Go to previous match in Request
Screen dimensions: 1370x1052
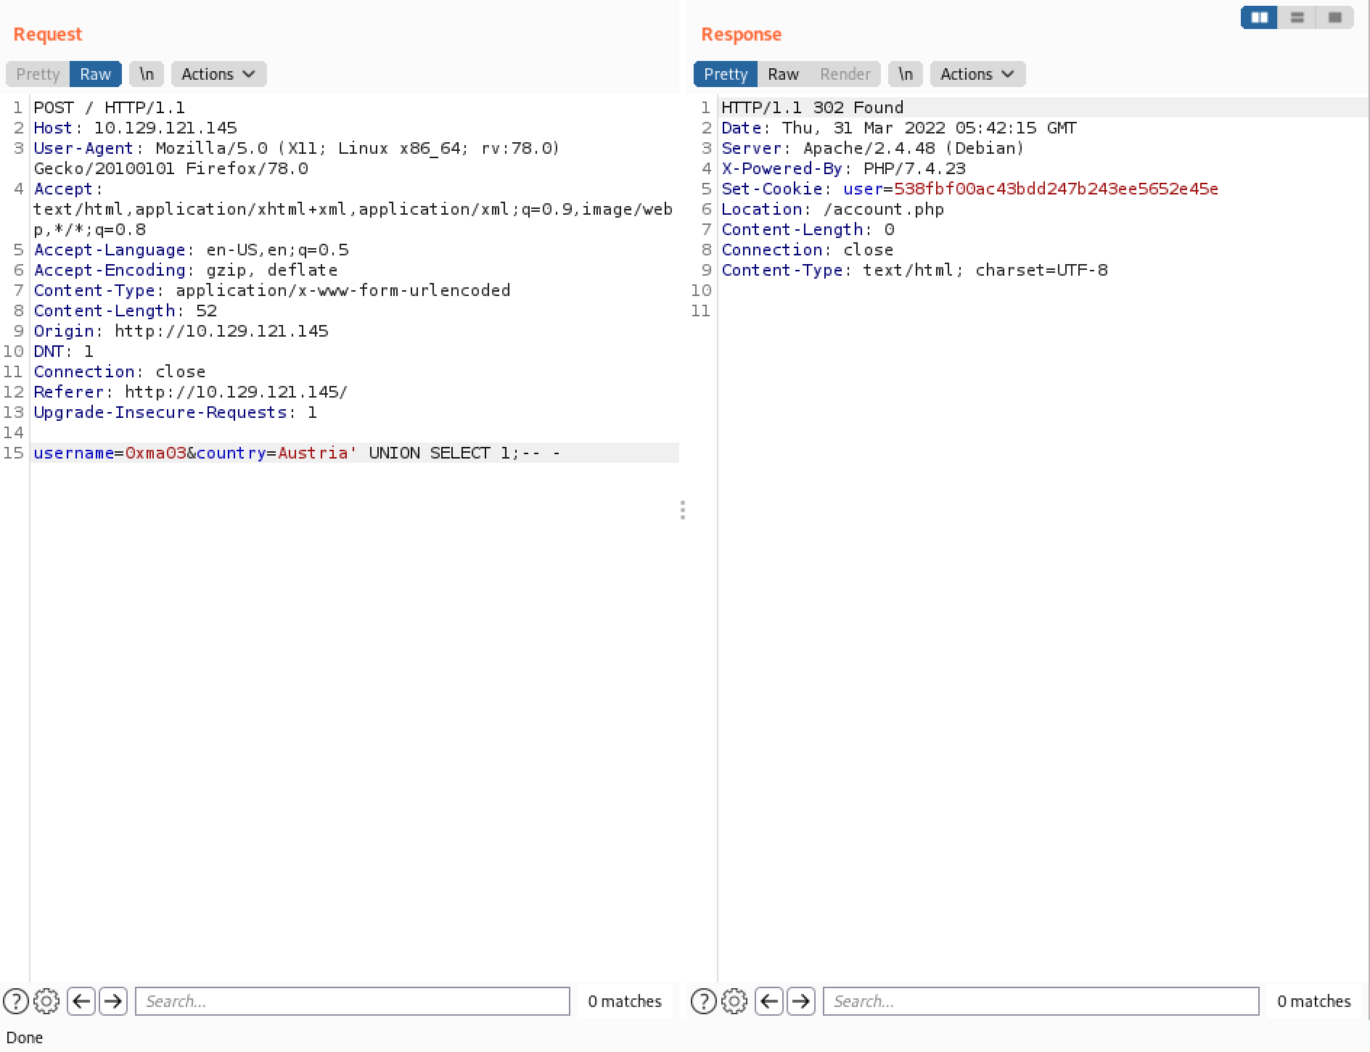[x=81, y=1001]
